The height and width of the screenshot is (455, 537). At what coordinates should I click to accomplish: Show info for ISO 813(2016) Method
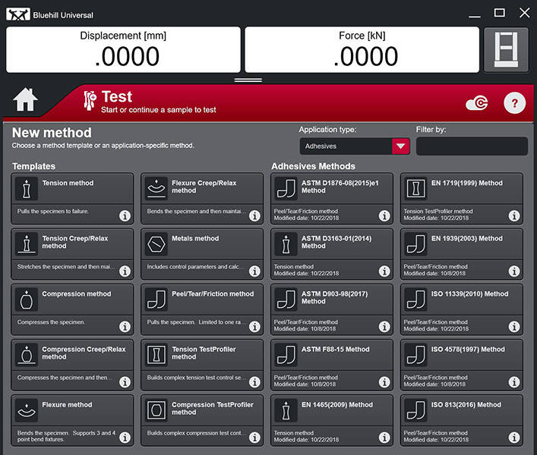click(x=514, y=438)
